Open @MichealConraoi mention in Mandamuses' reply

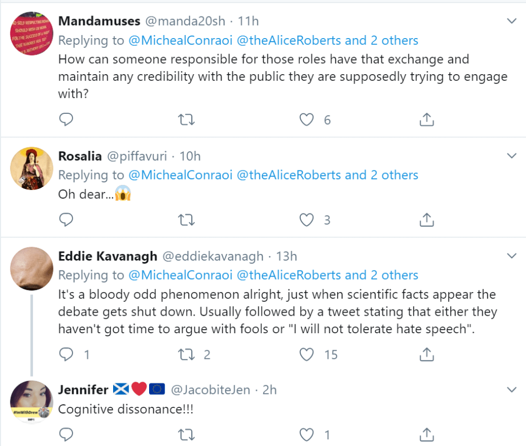180,40
